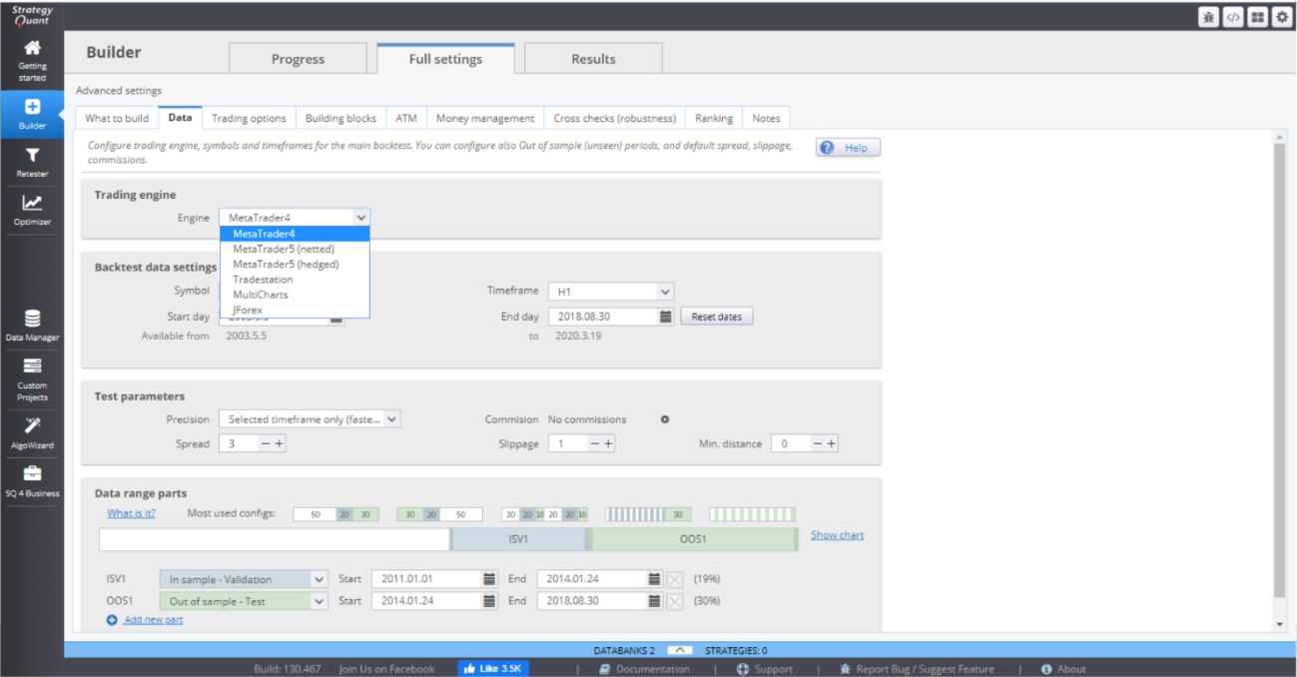
Task: Open the Cross checks (robustness) tab
Action: 615,118
